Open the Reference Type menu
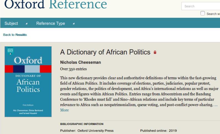This screenshot has width=220, height=134. [x=51, y=24]
